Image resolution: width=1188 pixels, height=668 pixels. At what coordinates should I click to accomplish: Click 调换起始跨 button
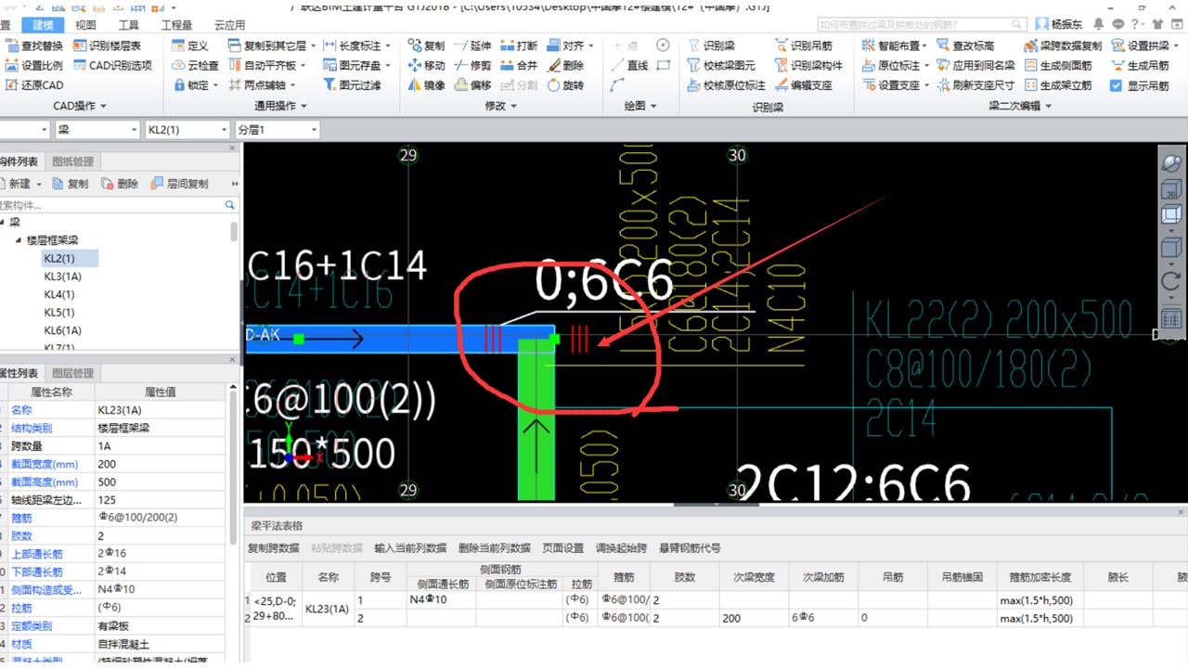coord(621,548)
